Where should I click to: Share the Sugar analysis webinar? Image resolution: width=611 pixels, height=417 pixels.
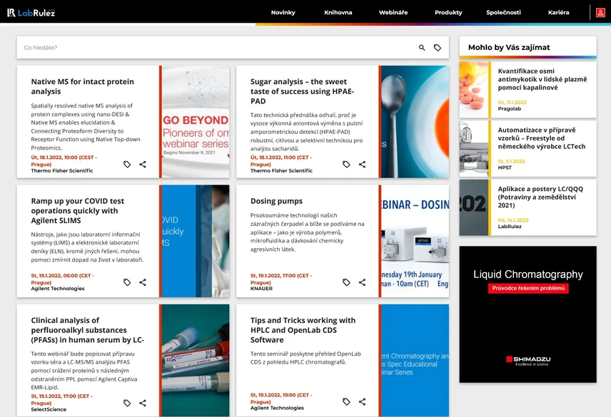(362, 164)
